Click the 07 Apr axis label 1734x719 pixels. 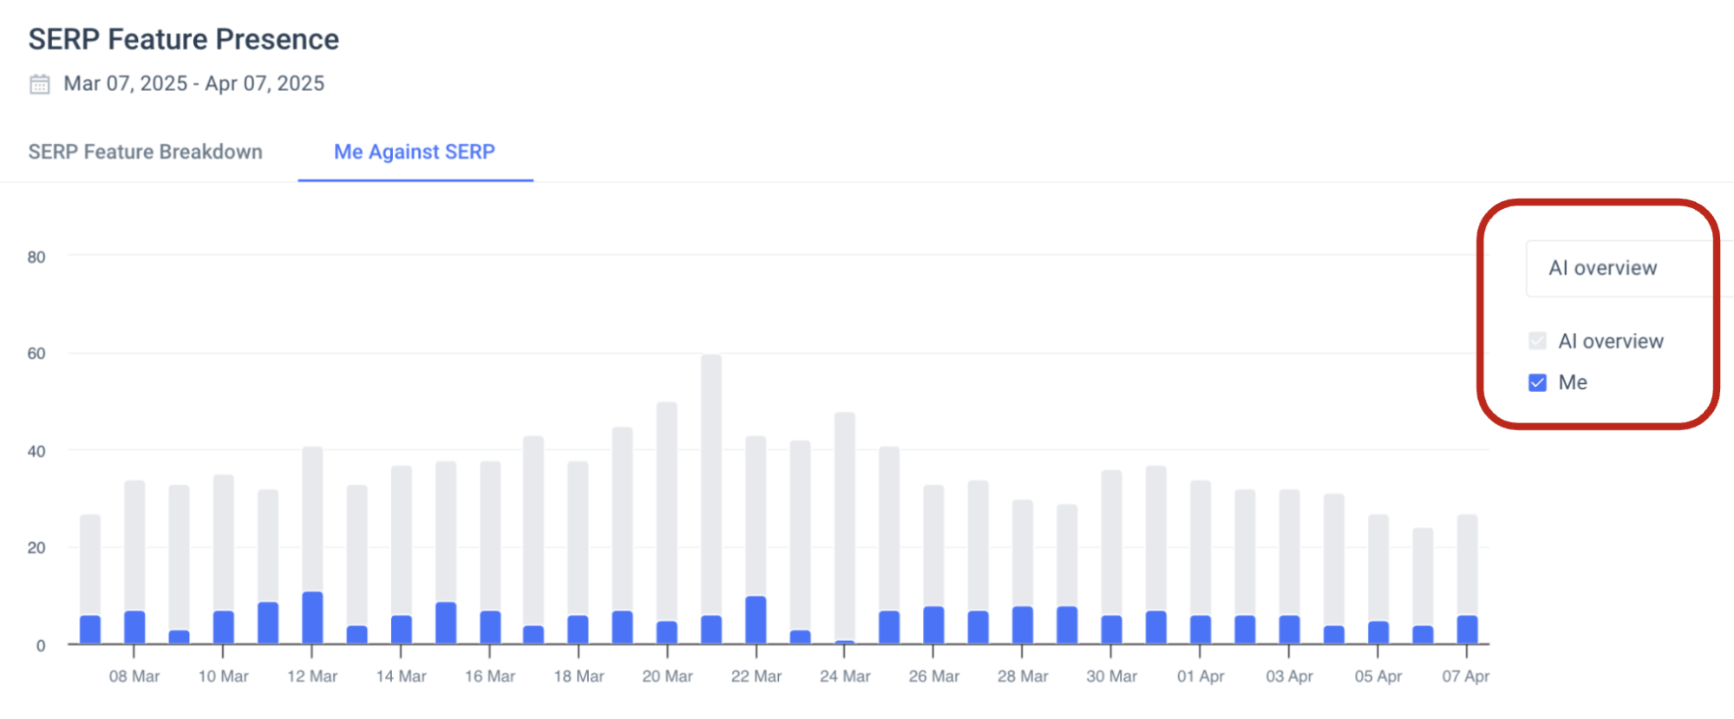[x=1468, y=676]
